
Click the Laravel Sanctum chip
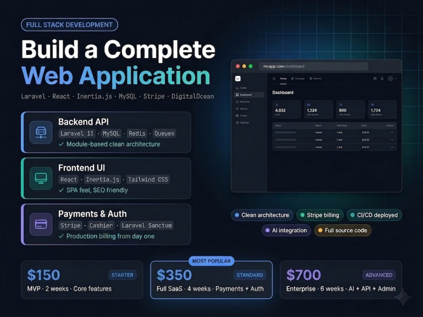[146, 225]
